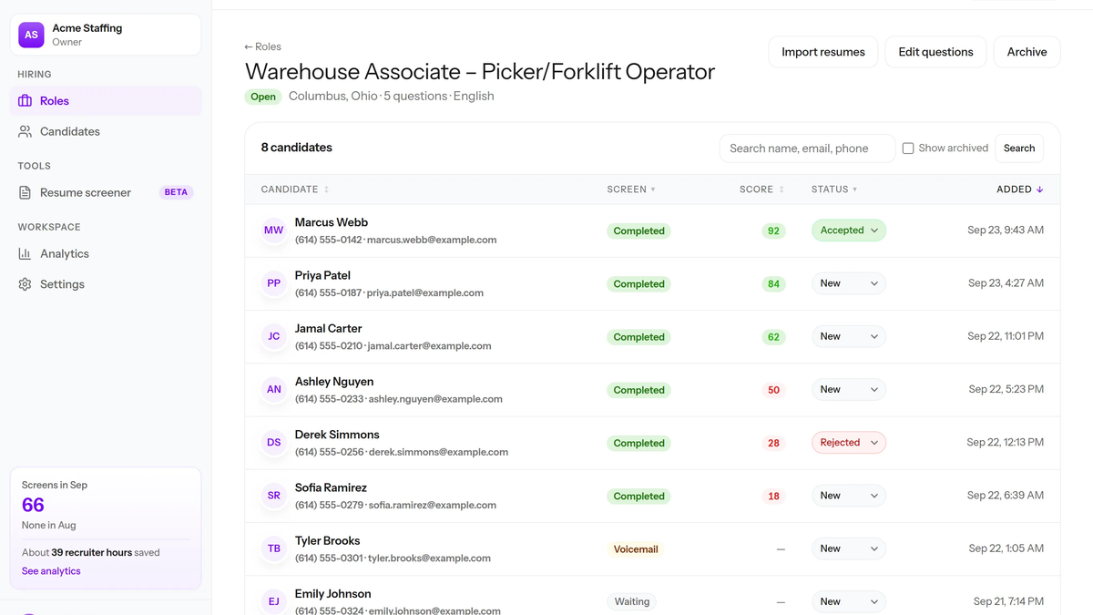Screen dimensions: 1093x615
Task: Open Derek Simmons's Rejected status dropdown
Action: click(849, 443)
